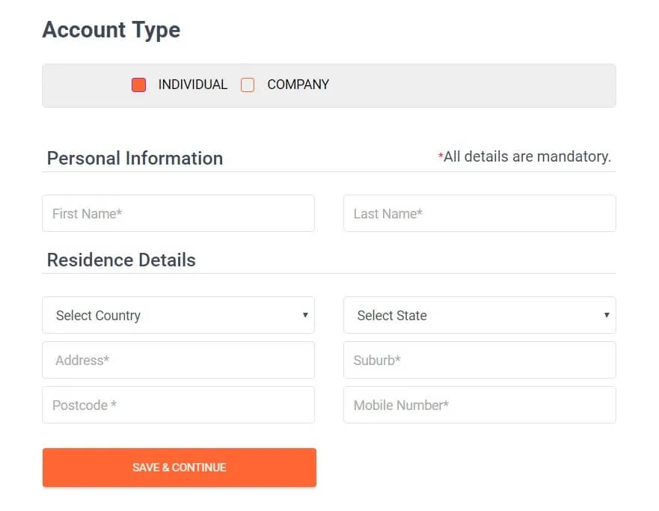Click the INDIVIDUAL label text
Screen dimensions: 659x511
[x=192, y=85]
